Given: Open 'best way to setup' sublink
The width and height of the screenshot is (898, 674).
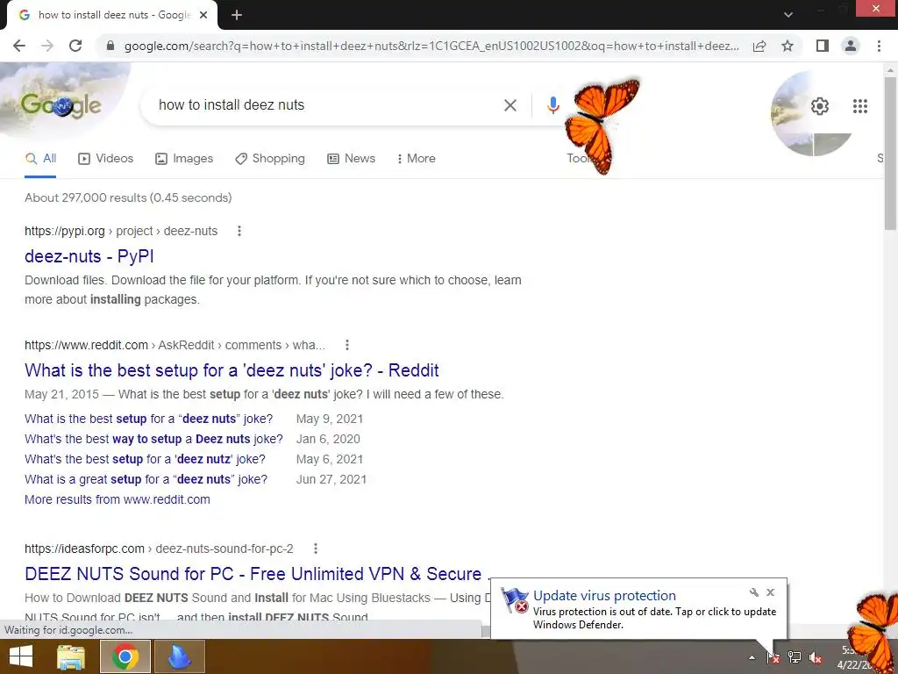Looking at the screenshot, I should point(153,439).
